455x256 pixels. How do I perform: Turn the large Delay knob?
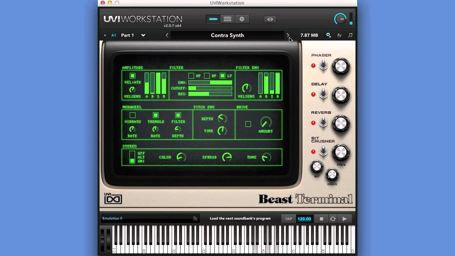point(341,95)
